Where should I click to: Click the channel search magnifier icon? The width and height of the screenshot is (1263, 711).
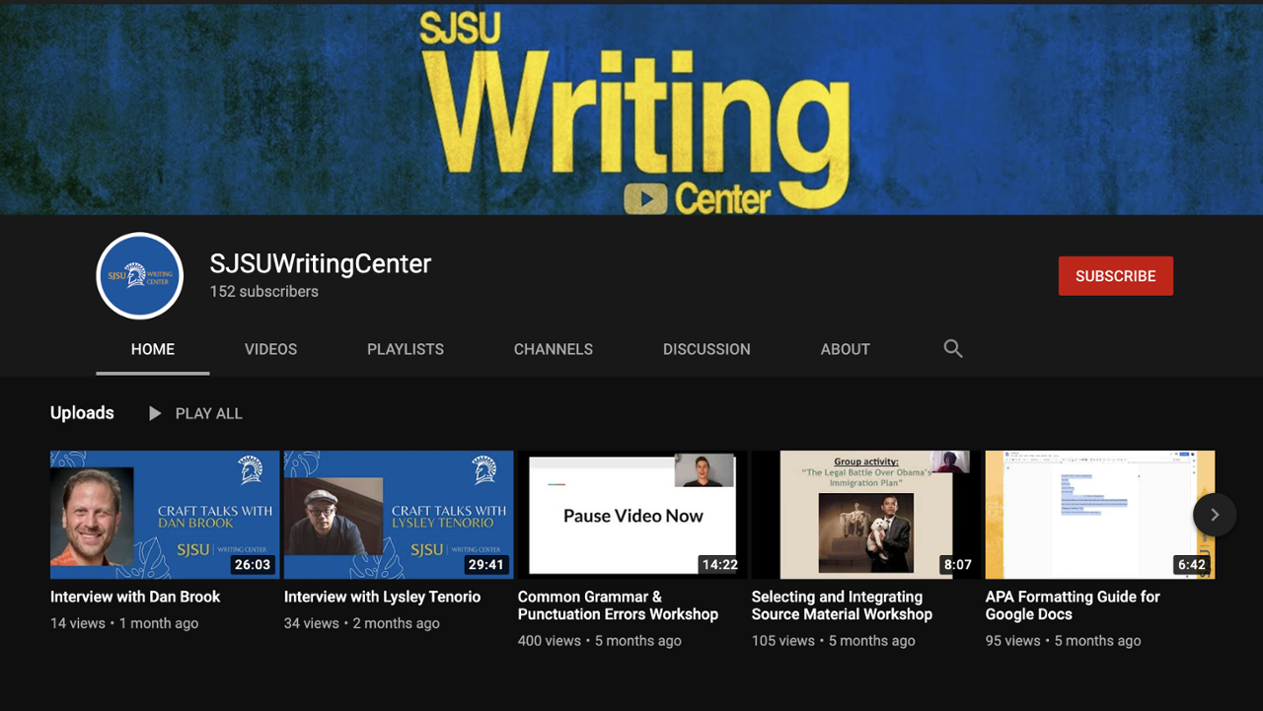point(952,349)
